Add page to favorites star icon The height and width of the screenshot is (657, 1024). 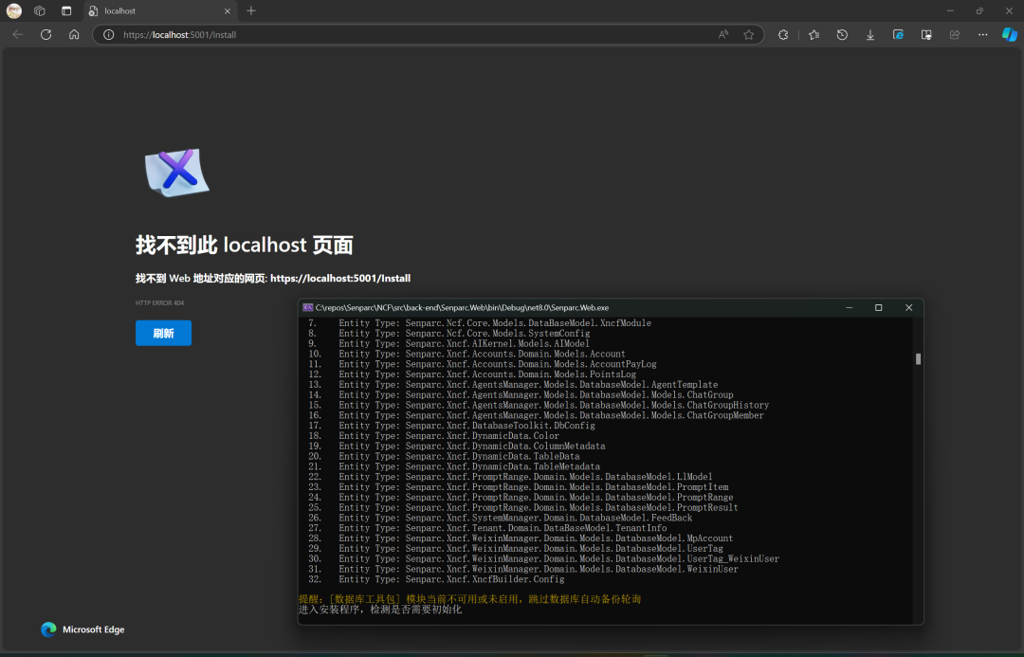[x=748, y=35]
